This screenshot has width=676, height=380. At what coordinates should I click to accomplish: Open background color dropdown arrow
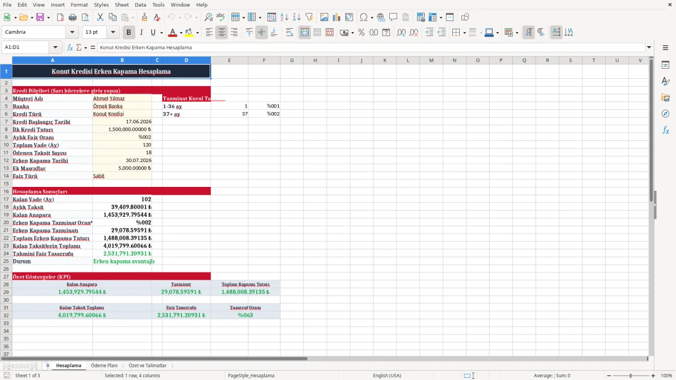tap(197, 33)
